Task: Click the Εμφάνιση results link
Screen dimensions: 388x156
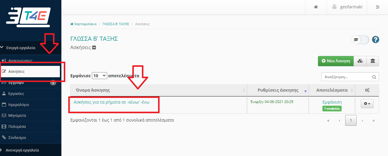Action: tap(332, 102)
